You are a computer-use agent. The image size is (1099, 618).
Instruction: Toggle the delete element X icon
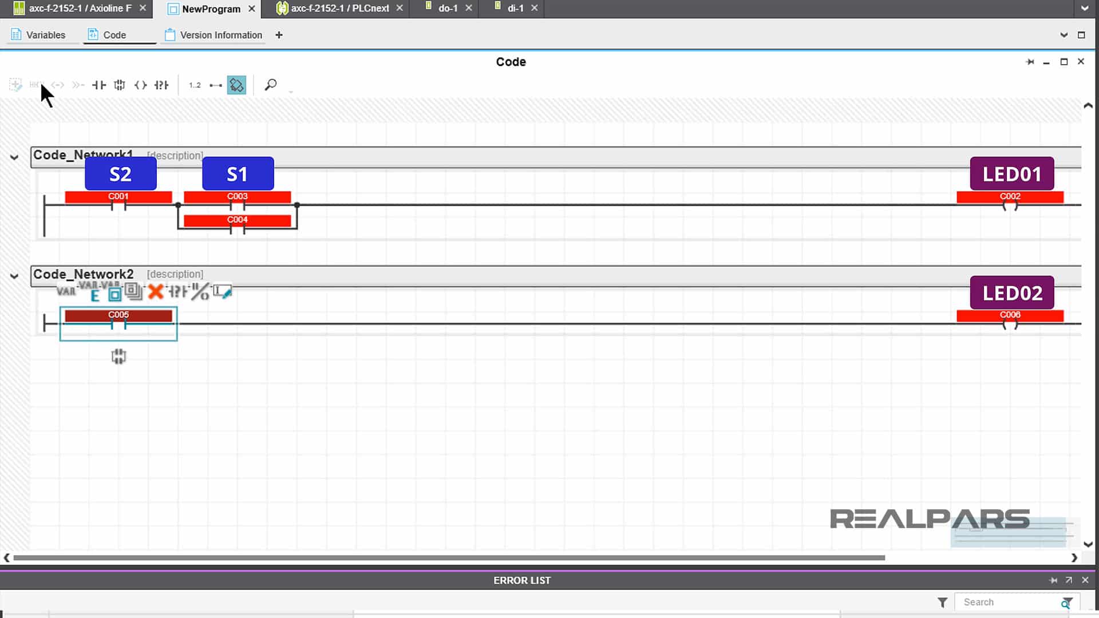pyautogui.click(x=154, y=293)
